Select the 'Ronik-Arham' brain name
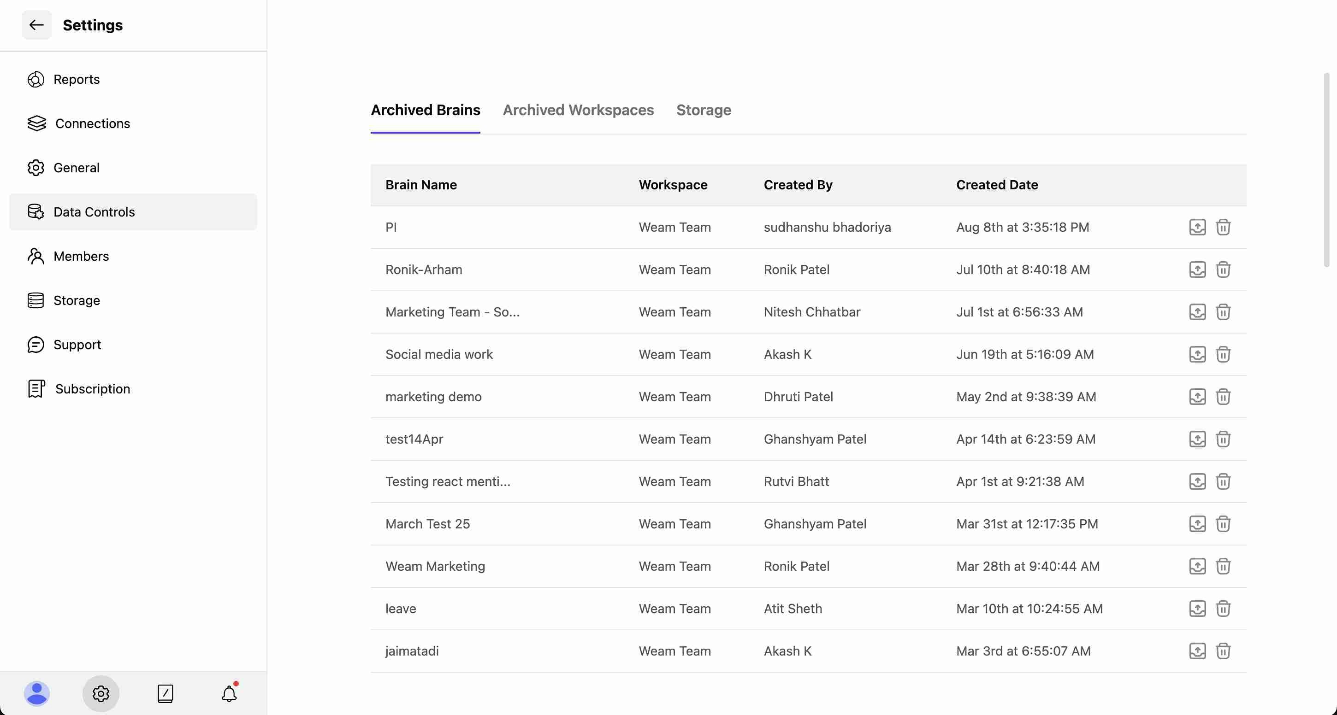This screenshot has height=715, width=1337. click(424, 270)
